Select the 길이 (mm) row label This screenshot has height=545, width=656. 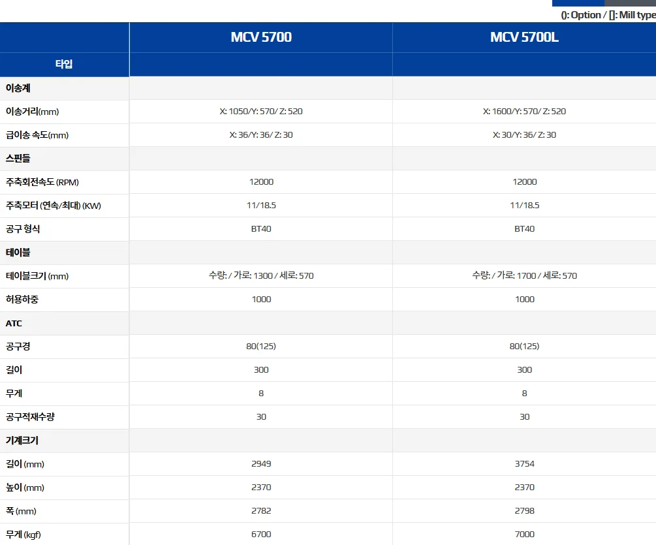pyautogui.click(x=25, y=464)
